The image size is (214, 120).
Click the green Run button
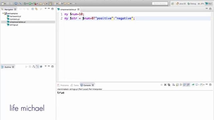(30, 4)
